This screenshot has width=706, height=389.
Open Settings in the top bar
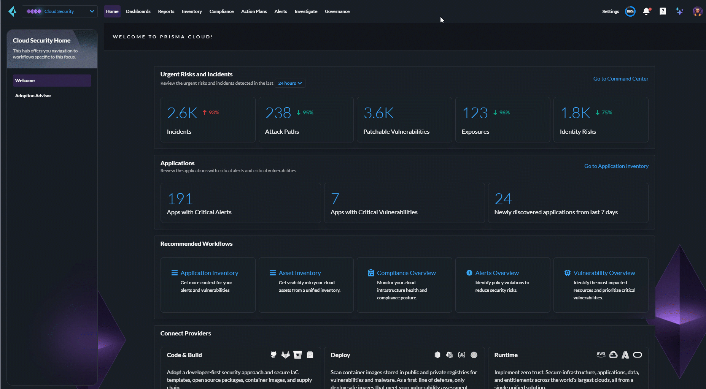[x=611, y=11]
